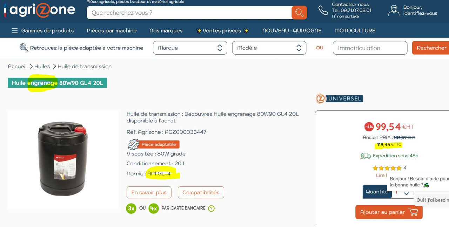The width and height of the screenshot is (449, 227).
Task: Click the Huiles breadcrumb link
Action: coord(42,66)
